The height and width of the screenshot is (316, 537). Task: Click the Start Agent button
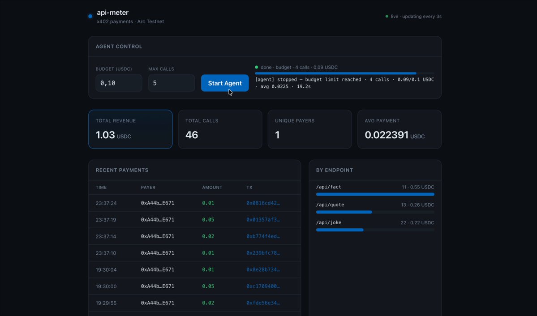point(225,83)
